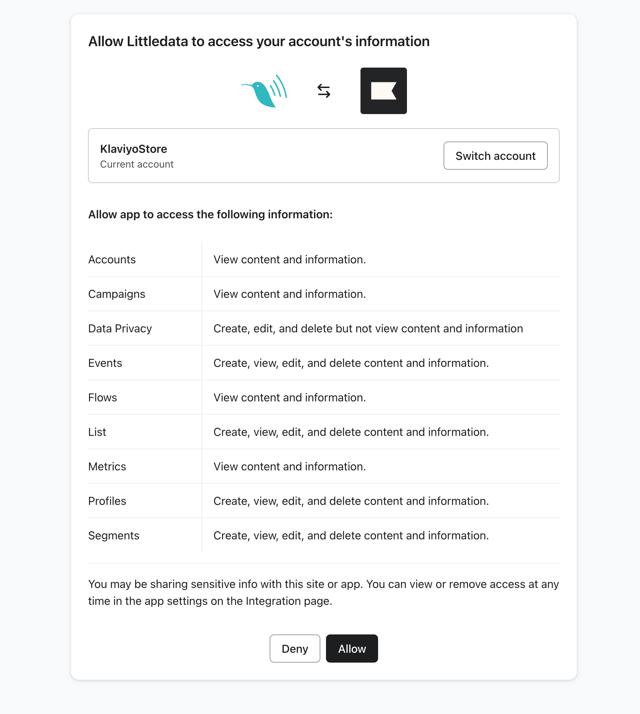
Task: Click the 'Current account' subtitle text
Action: coord(137,164)
